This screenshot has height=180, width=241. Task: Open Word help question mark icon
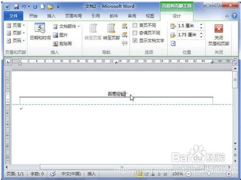click(x=234, y=16)
